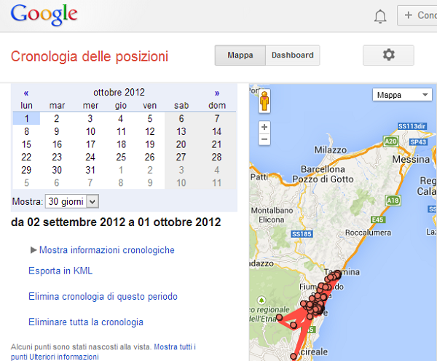Image resolution: width=437 pixels, height=361 pixels.
Task: Open the notifications bell icon
Action: tap(380, 17)
